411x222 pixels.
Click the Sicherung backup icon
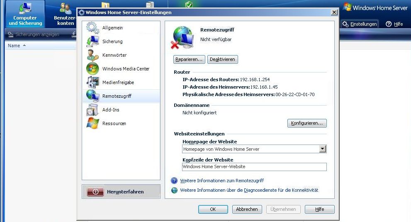[93, 41]
